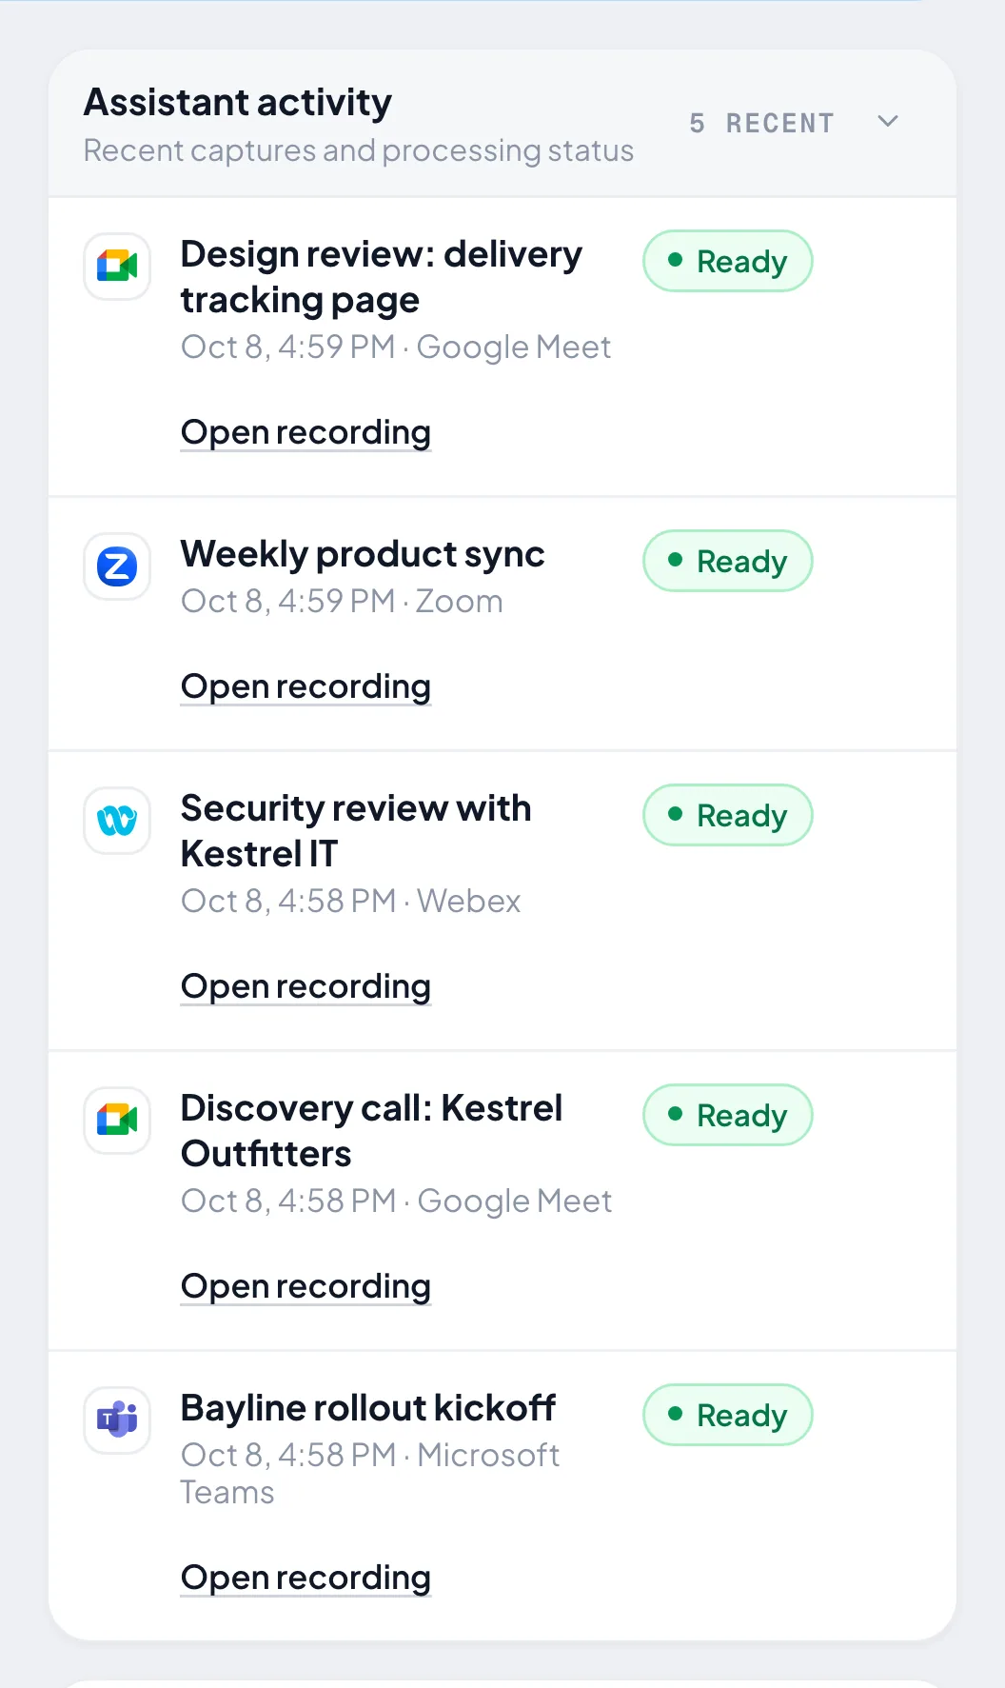
Task: Click the Oct 8, 4:58 PM · Webex timestamp
Action: tap(351, 902)
